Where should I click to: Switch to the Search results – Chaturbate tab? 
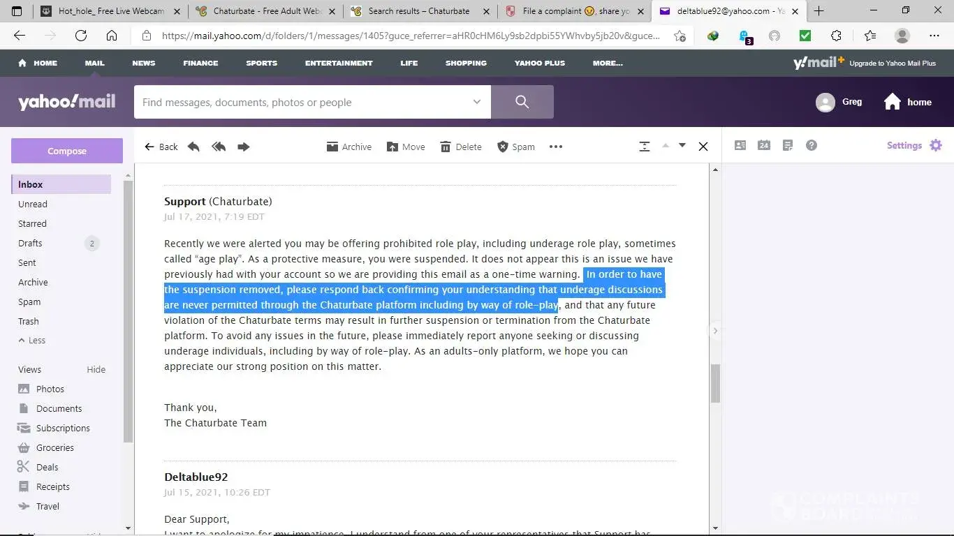pos(419,11)
